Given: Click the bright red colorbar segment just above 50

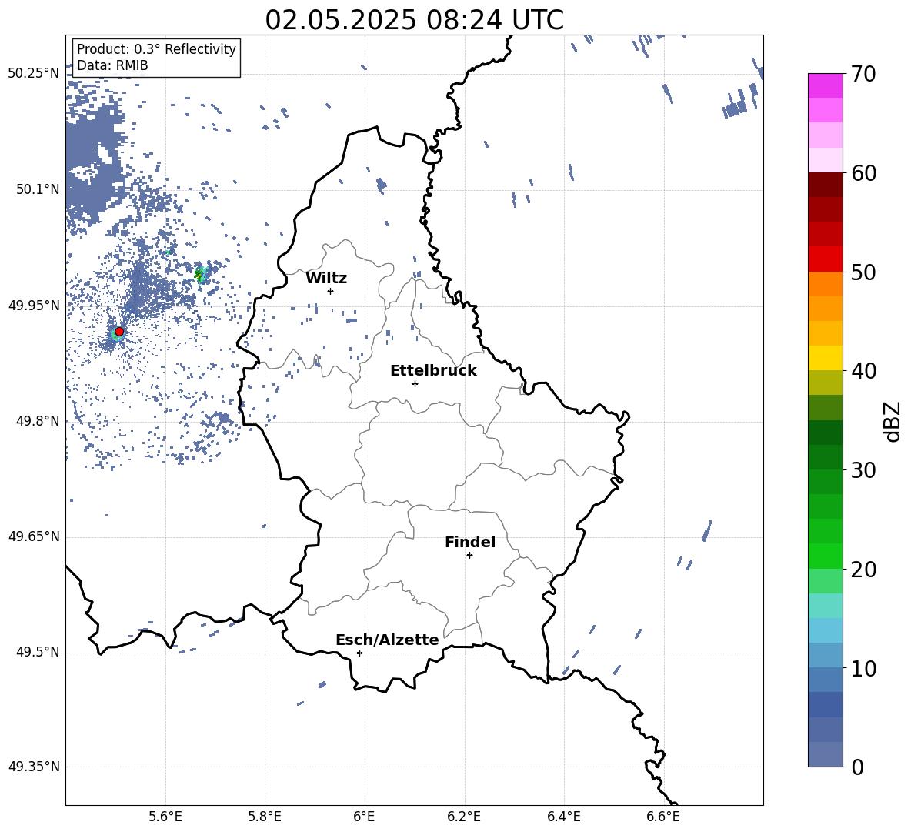Looking at the screenshot, I should 826,259.
